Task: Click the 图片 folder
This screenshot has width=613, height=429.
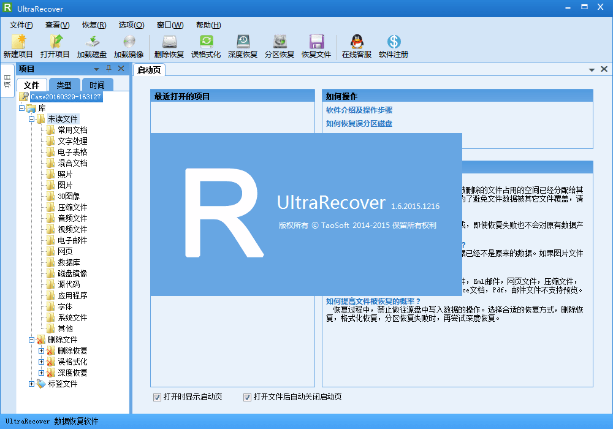Action: (x=65, y=185)
